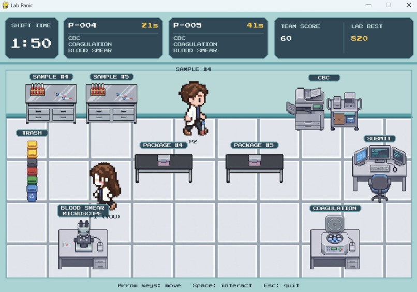Click the keyboard at the submit station

pos(380,168)
